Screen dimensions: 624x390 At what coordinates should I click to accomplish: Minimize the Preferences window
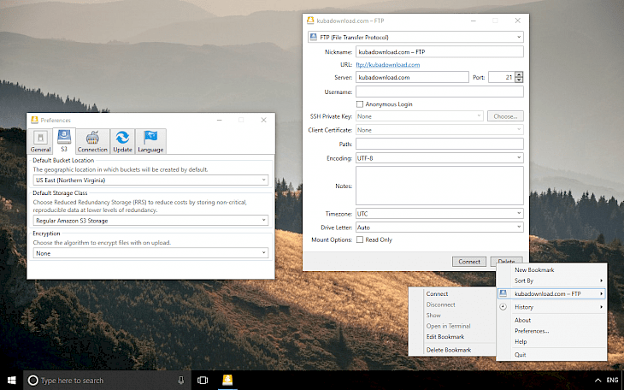click(x=220, y=120)
